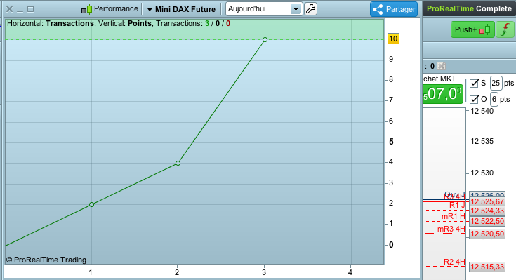The width and height of the screenshot is (516, 280).
Task: Click the Performance candlestick icon
Action: [x=86, y=10]
